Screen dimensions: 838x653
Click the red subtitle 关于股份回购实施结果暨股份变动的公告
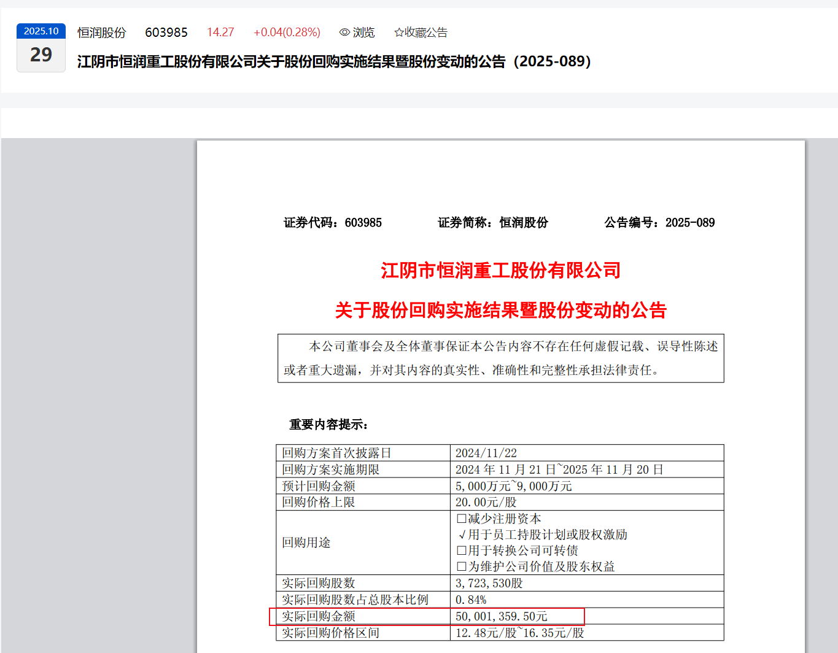tap(501, 310)
